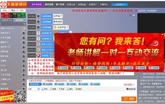Click the 字体 font icon button
The height and width of the screenshot is (104, 165).
pos(45,89)
